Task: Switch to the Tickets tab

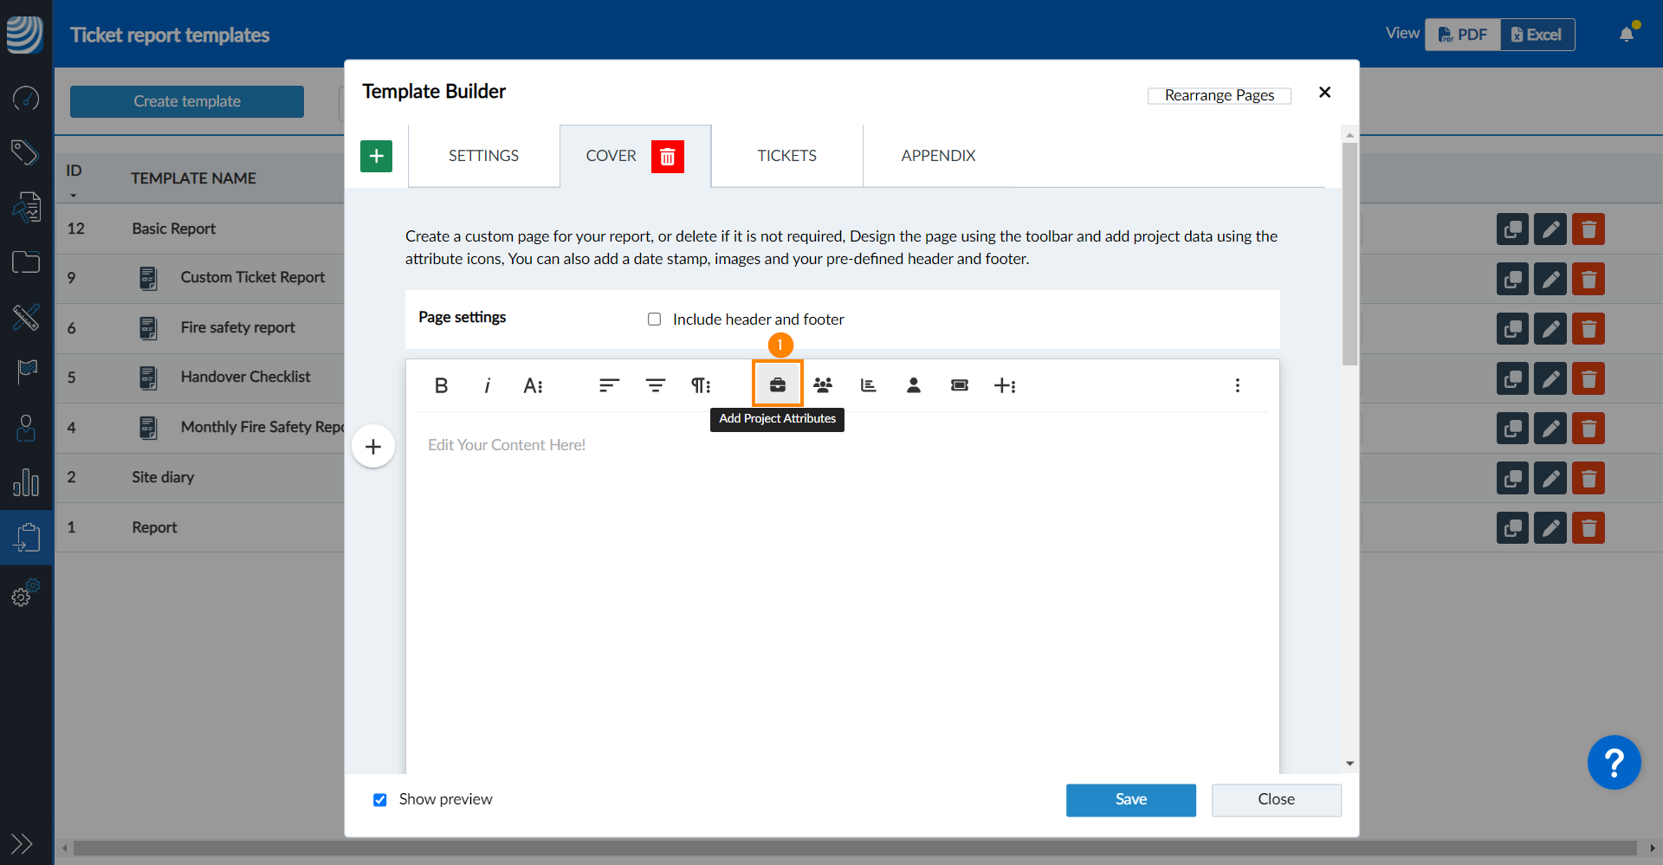Action: coord(786,156)
